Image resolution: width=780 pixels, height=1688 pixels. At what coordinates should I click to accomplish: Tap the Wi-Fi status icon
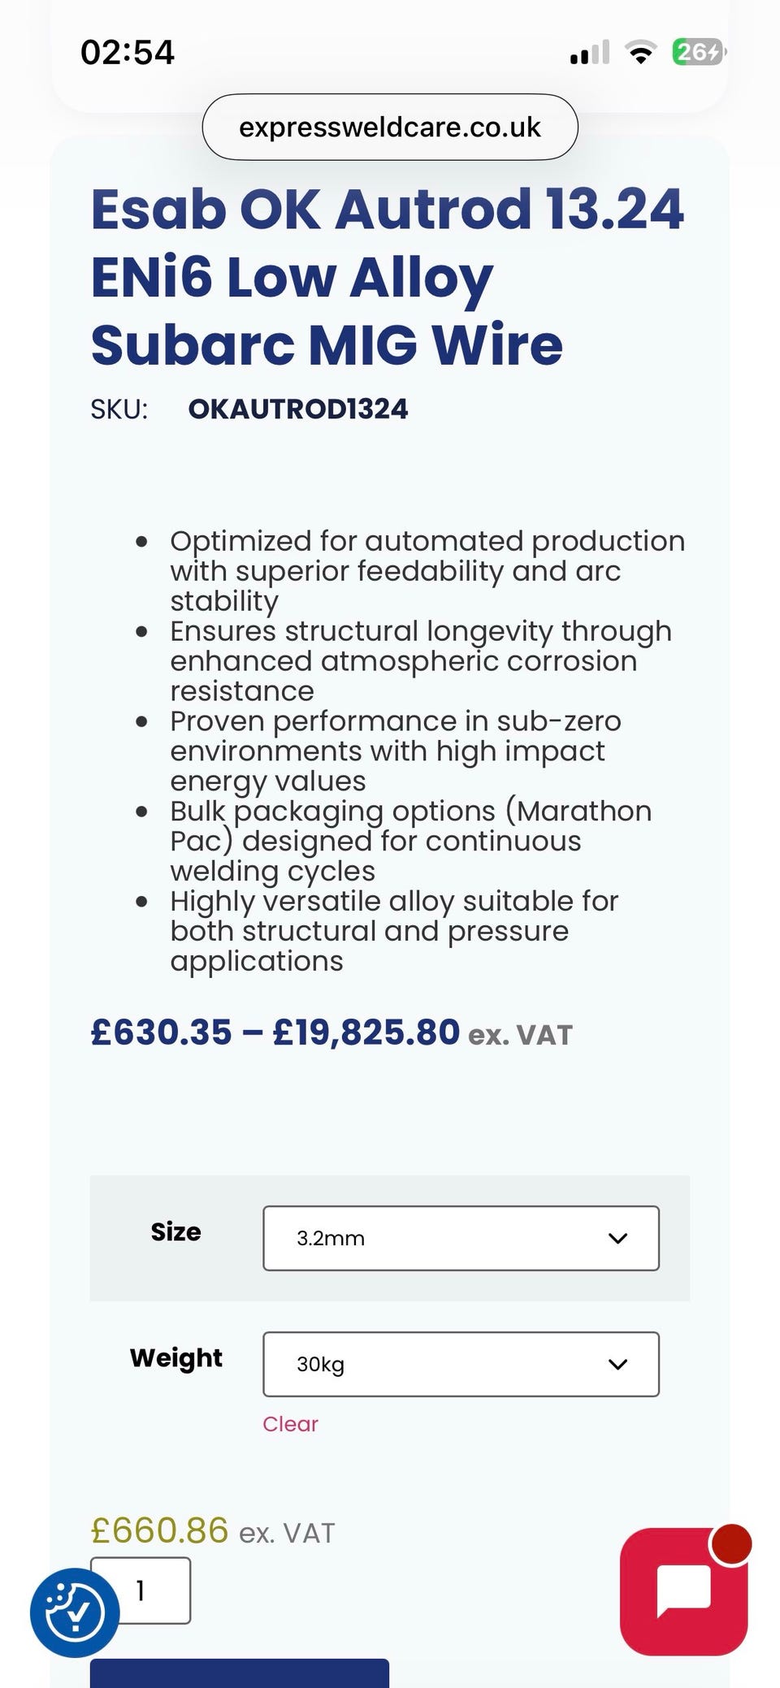coord(640,53)
